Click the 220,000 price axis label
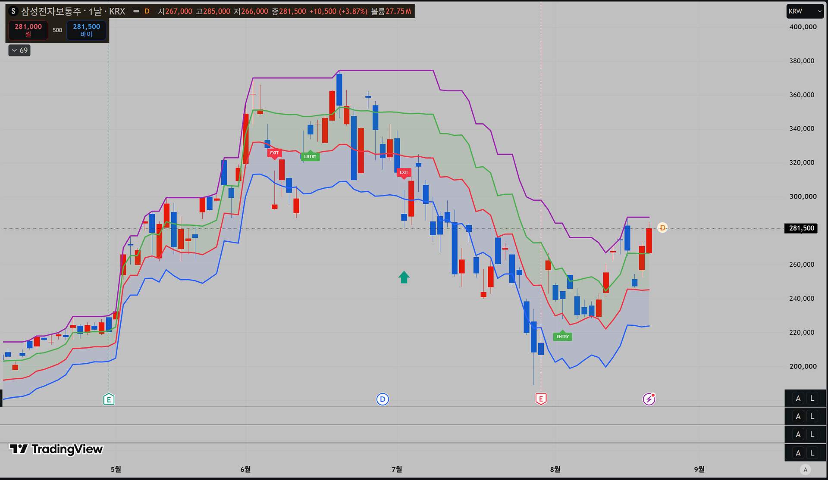This screenshot has height=480, width=828. coord(802,332)
